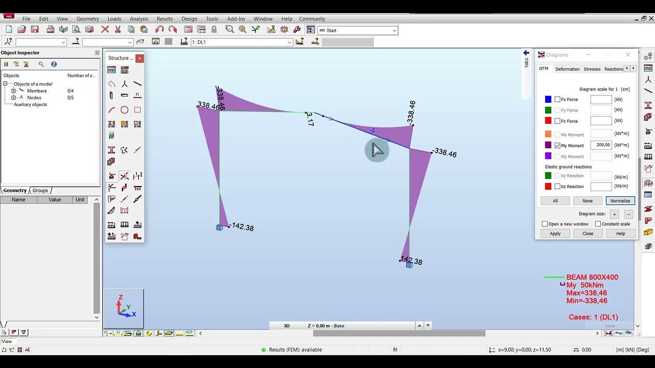Expand the Nodes tree node

coord(13,98)
